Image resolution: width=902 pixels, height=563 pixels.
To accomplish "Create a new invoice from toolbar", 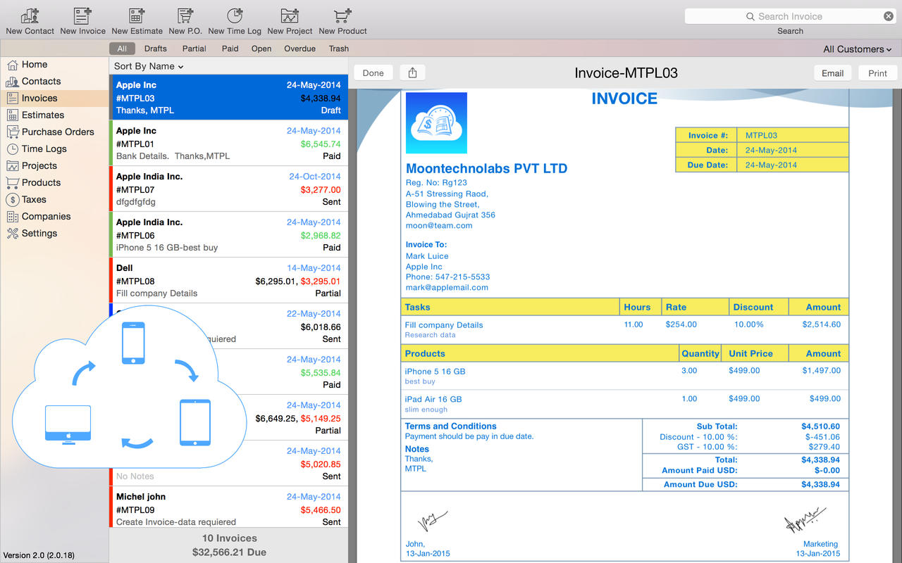I will (82, 15).
